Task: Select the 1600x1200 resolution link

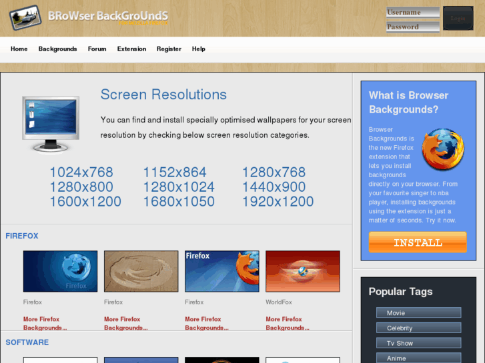Action: tap(85, 201)
